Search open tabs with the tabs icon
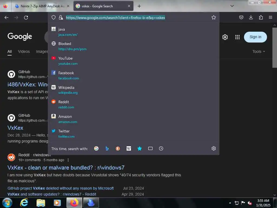Image resolution: width=277 pixels, height=208 pixels. [x=150, y=148]
